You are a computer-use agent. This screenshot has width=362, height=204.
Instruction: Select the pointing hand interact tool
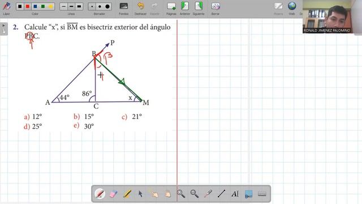click(x=154, y=194)
